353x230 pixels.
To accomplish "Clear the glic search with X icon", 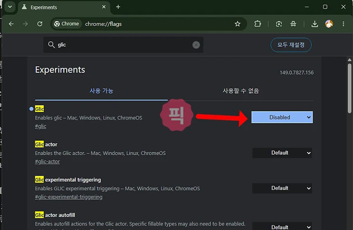I will click(196, 45).
